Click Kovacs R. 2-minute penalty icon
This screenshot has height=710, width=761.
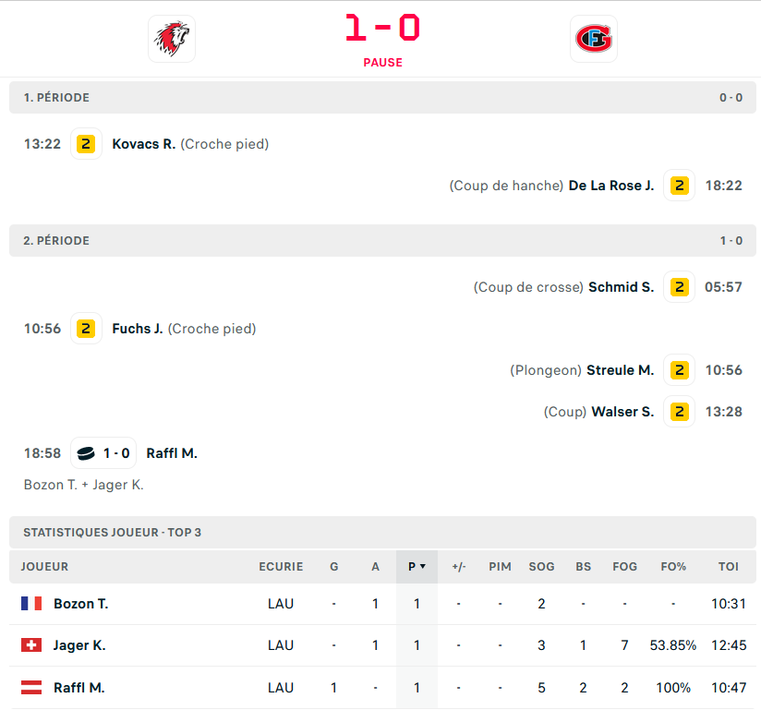coord(86,144)
